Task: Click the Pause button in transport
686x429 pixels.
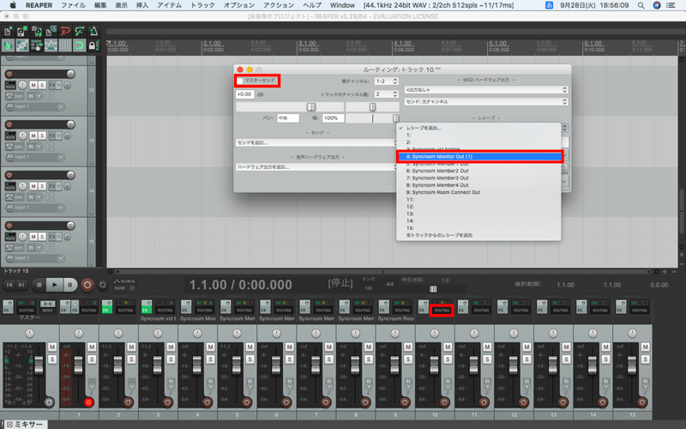Action: tap(69, 285)
